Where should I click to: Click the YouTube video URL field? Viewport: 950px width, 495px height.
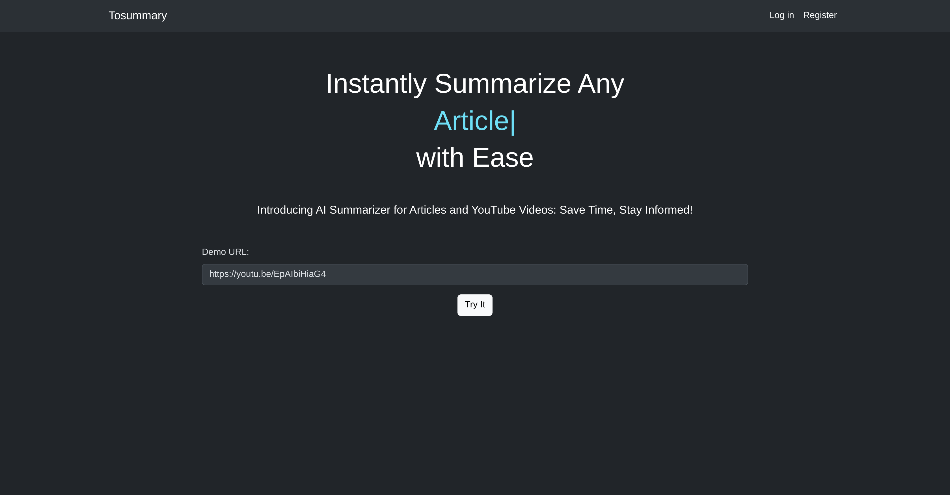coord(475,274)
